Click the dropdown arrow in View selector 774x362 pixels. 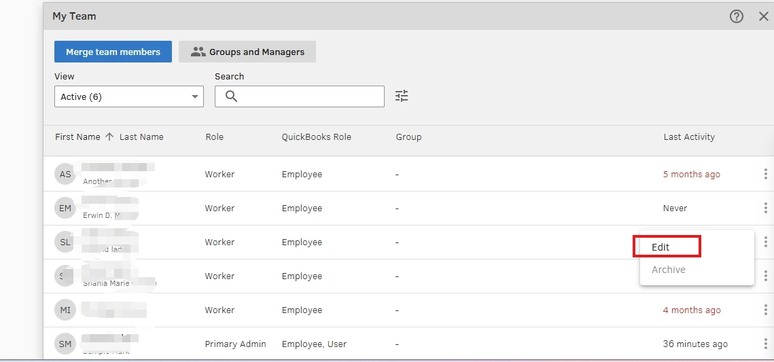pos(194,96)
